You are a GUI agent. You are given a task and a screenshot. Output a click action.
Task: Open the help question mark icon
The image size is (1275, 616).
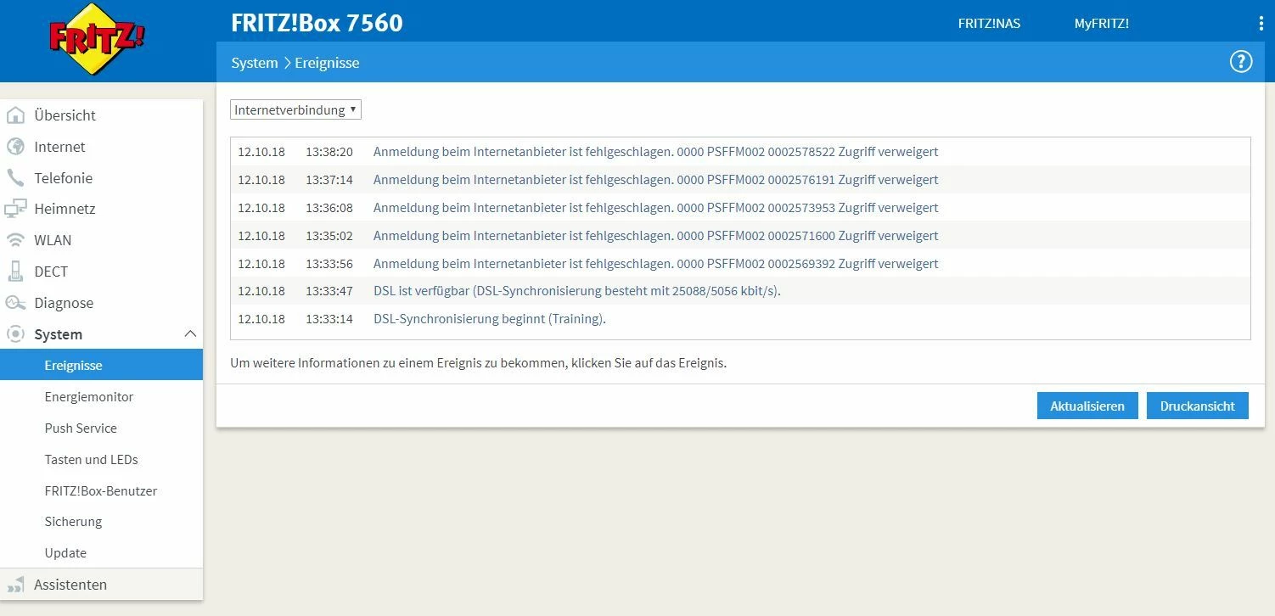[1241, 62]
